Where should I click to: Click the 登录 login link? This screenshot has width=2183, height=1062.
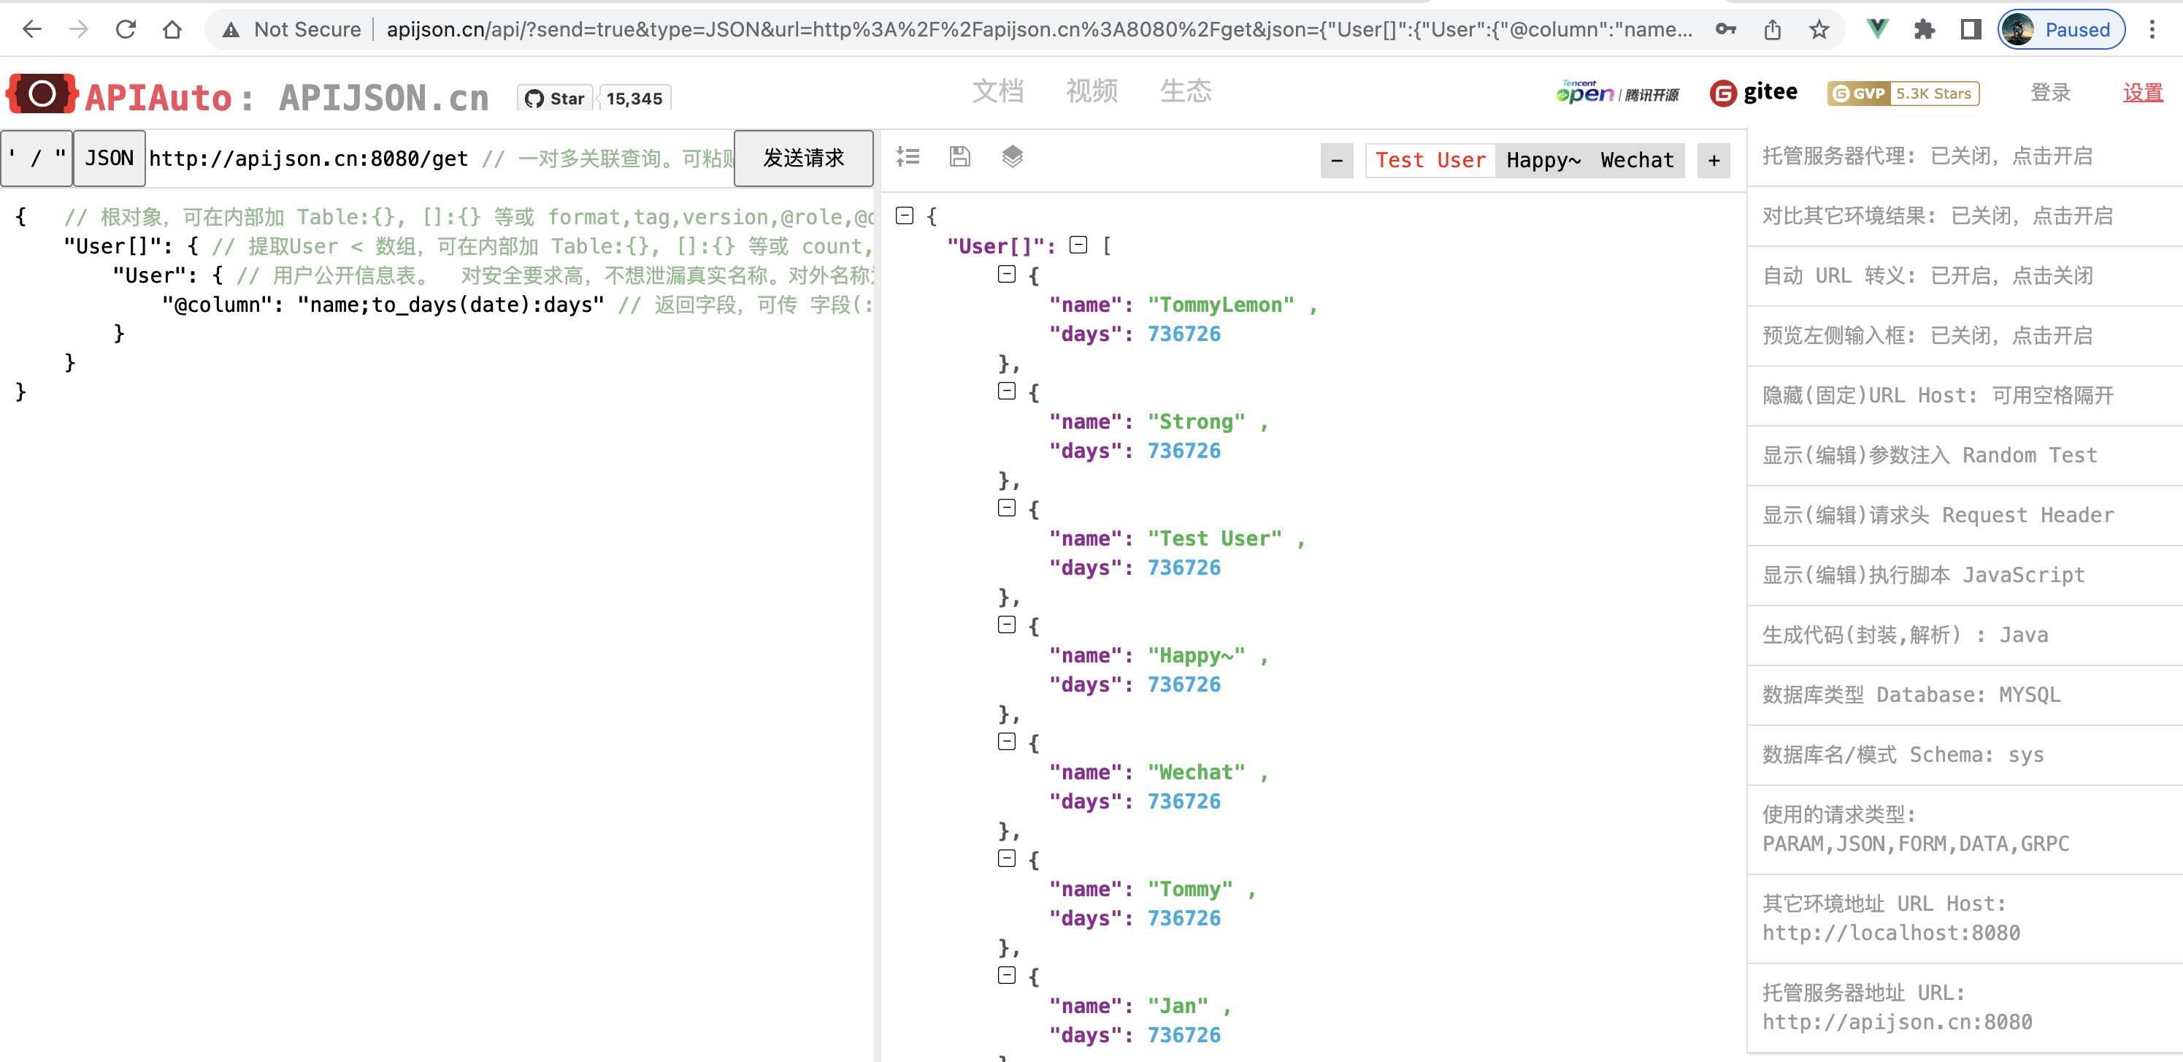pos(2052,93)
